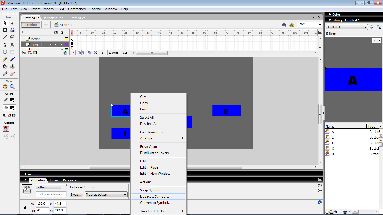Open the Library panel options menu
The width and height of the screenshot is (383, 215).
point(380,20)
